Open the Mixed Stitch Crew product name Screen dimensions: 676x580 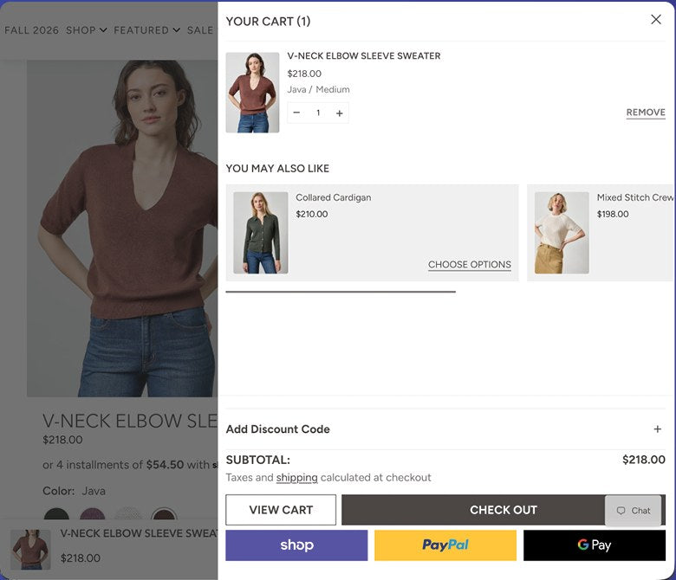634,197
